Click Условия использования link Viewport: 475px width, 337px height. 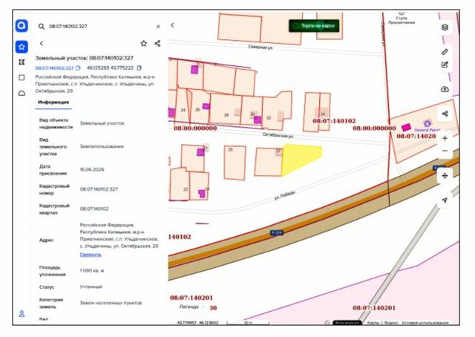pos(425,323)
